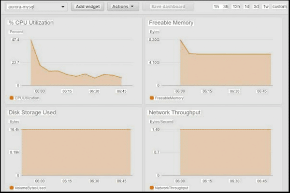
Task: Click the NetworkThroughput legend color swatch
Action: (152, 188)
